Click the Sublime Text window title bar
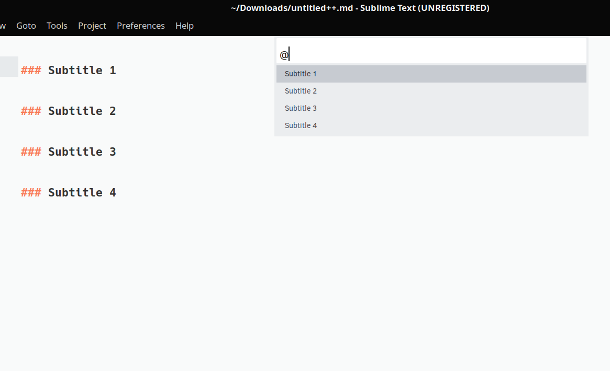Viewport: 610px width, 371px height. (360, 8)
